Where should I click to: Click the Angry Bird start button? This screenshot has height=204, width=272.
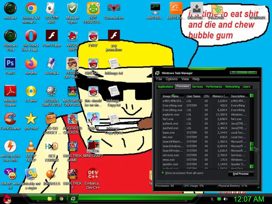click(x=7, y=199)
